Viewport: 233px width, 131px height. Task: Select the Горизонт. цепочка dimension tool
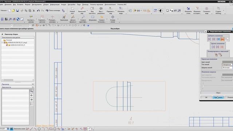click(x=42, y=19)
